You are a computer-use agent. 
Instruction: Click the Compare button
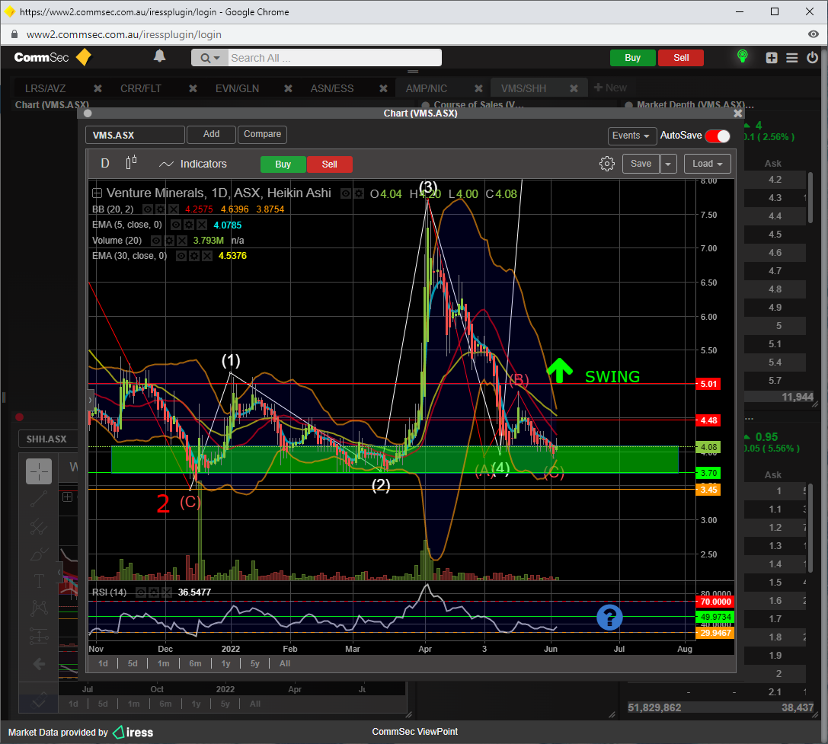tap(263, 134)
